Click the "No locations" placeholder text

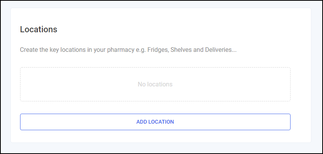[x=155, y=84]
